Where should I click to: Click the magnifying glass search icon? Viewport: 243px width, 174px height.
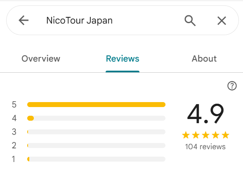point(190,21)
